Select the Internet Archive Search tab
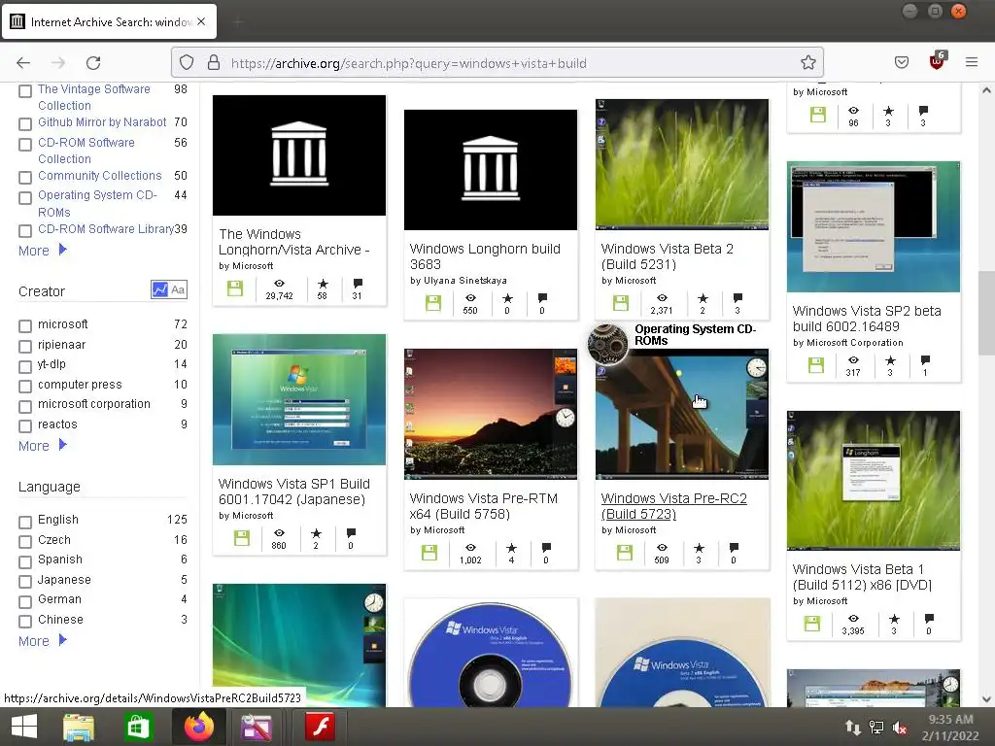995x746 pixels. click(109, 21)
